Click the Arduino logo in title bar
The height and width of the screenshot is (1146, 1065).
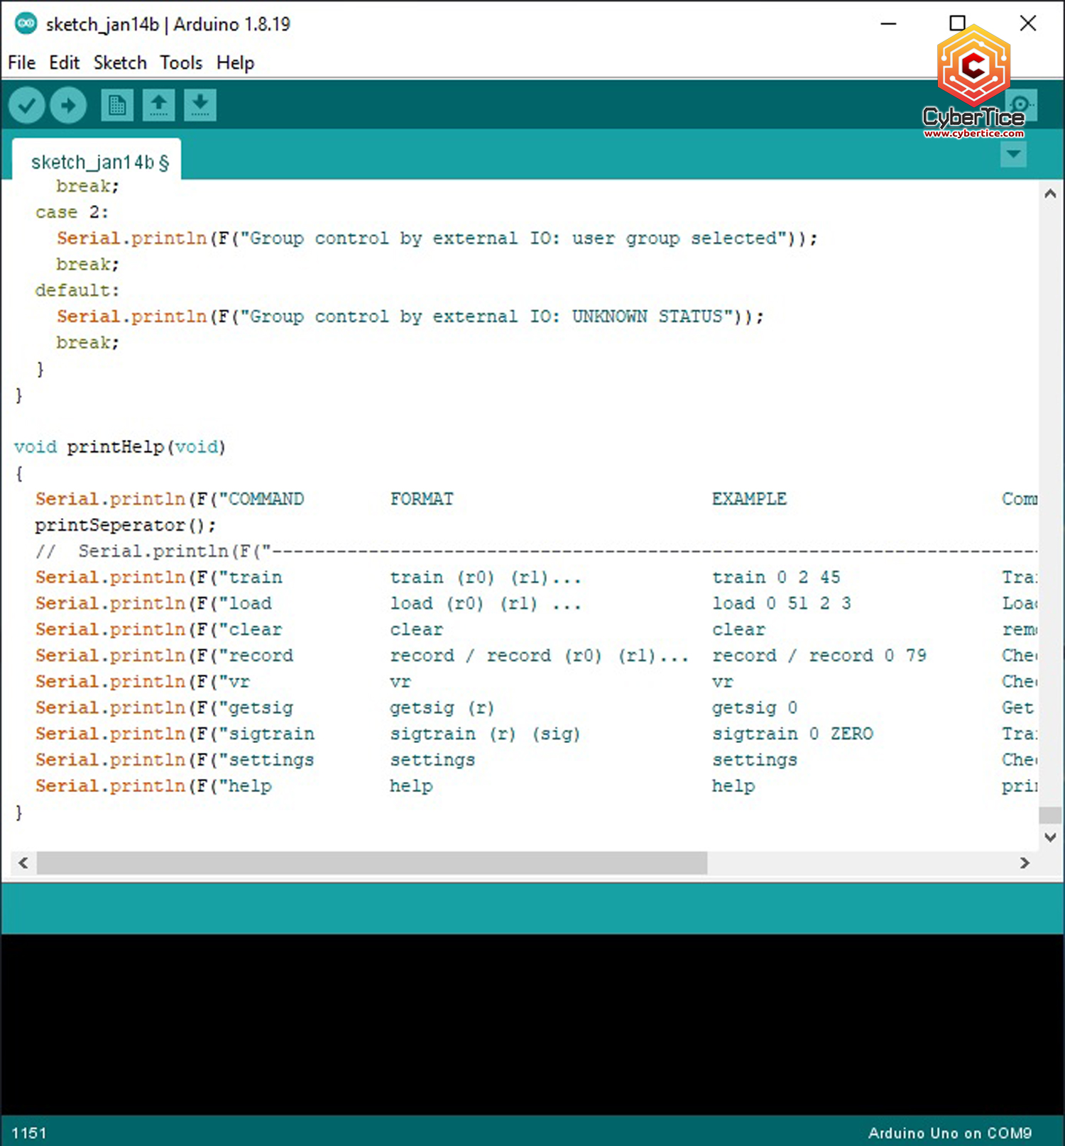point(26,23)
